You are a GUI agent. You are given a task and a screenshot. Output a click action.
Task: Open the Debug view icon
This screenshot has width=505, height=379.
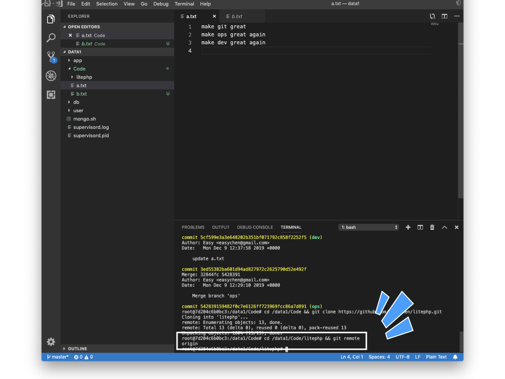click(x=51, y=76)
